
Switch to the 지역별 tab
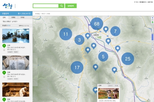[22, 18]
